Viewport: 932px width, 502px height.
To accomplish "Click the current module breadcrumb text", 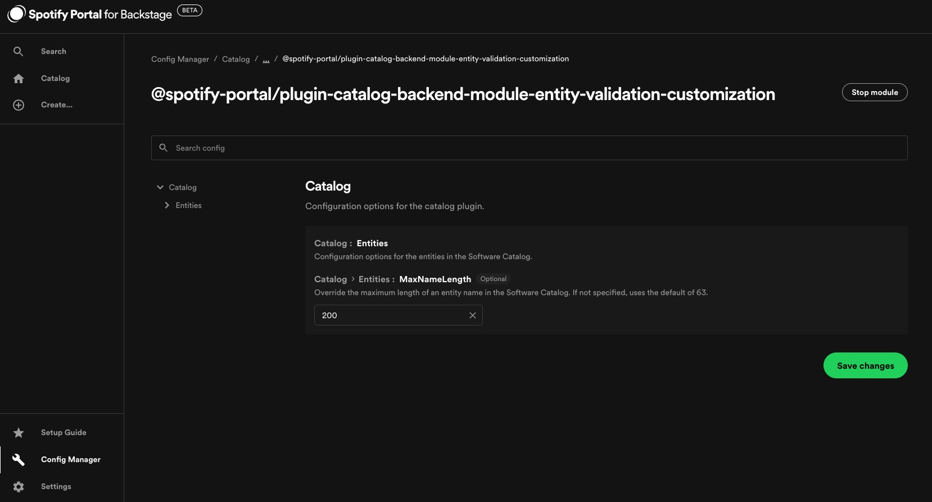I will tap(426, 58).
